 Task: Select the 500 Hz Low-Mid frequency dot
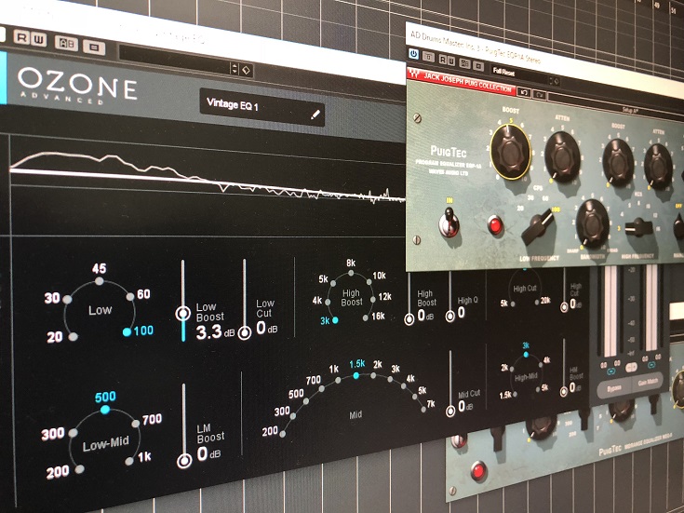click(x=105, y=410)
